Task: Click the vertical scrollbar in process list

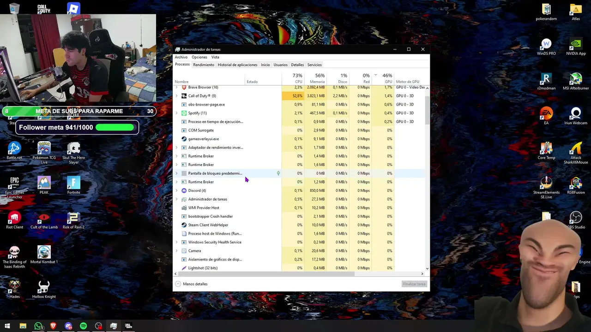Action: tap(427, 111)
